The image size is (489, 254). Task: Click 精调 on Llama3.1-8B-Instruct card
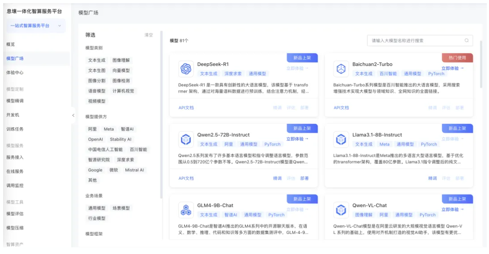[x=433, y=179]
